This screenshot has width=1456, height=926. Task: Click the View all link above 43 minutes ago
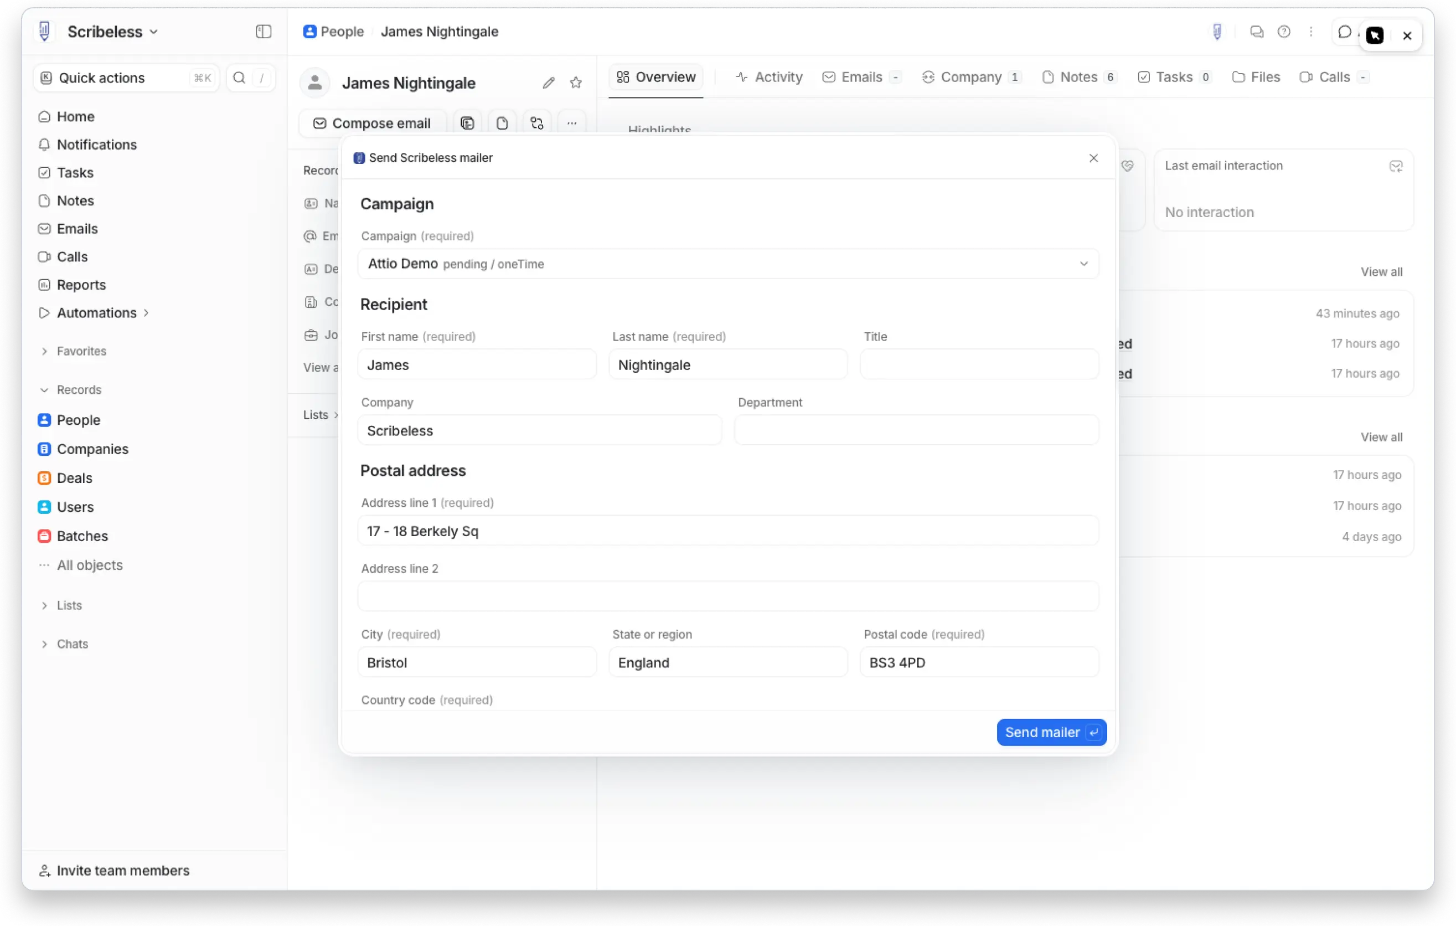[x=1381, y=271]
